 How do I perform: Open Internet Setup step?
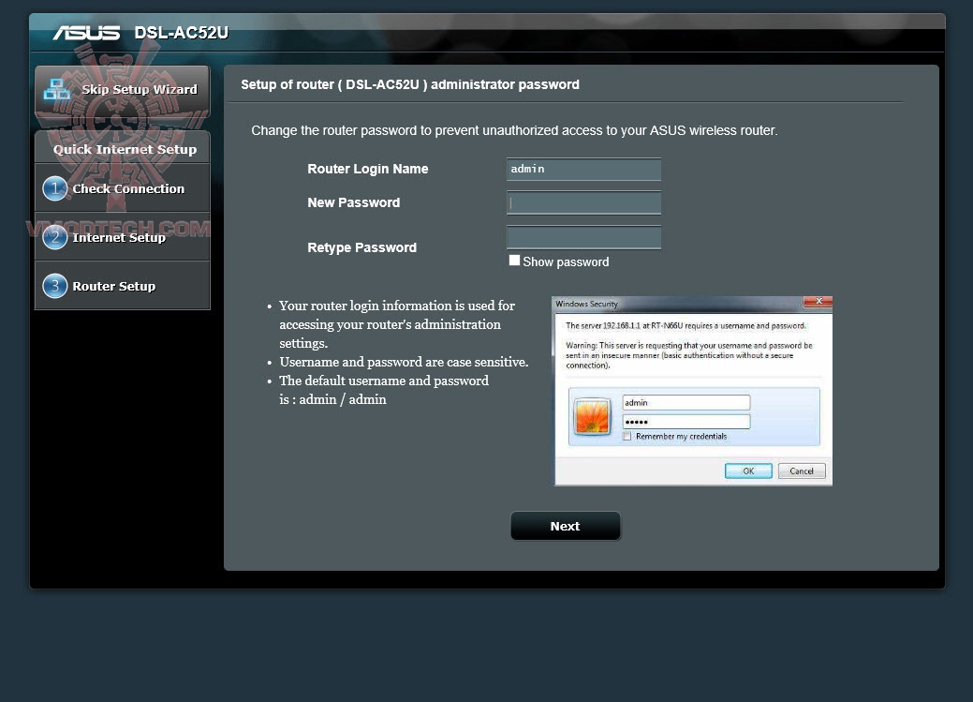123,237
